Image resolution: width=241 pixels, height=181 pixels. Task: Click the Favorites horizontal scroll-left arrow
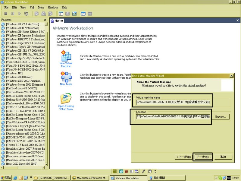(x=2, y=167)
